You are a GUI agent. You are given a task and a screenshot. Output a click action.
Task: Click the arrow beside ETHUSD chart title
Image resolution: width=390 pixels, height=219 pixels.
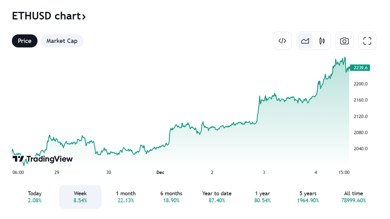[84, 17]
